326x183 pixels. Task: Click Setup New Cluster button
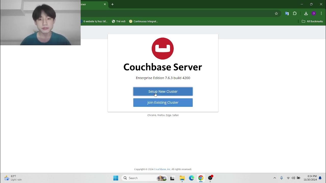coord(163,91)
